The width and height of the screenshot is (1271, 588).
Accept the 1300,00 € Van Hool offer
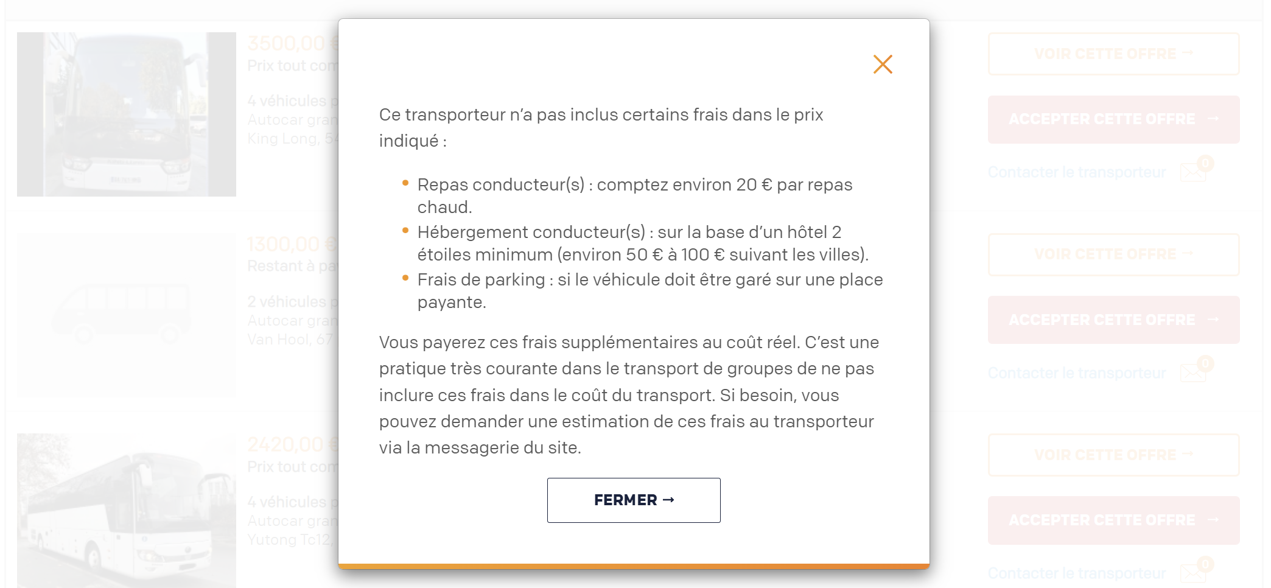(x=1113, y=320)
